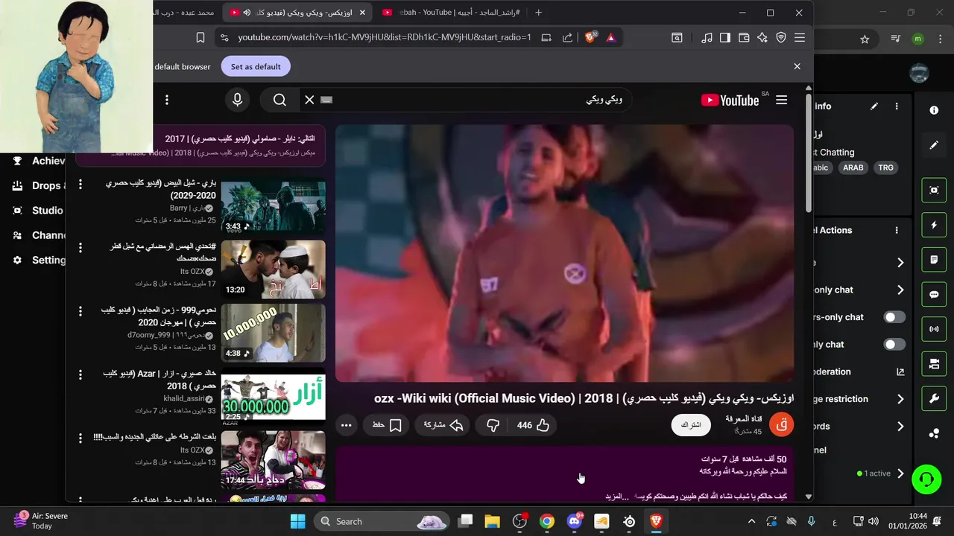Save the video with the حفظ button
The image size is (954, 536).
[x=387, y=425]
